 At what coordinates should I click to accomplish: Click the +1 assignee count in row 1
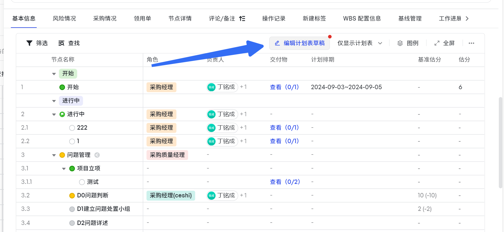point(243,87)
